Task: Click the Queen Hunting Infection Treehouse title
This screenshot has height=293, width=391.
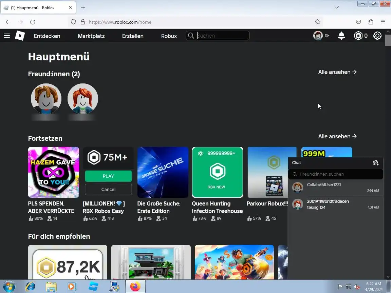Action: coord(217,207)
